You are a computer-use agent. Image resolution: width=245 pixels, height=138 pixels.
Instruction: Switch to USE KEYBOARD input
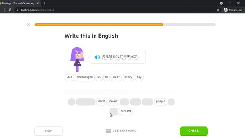pos(121,131)
